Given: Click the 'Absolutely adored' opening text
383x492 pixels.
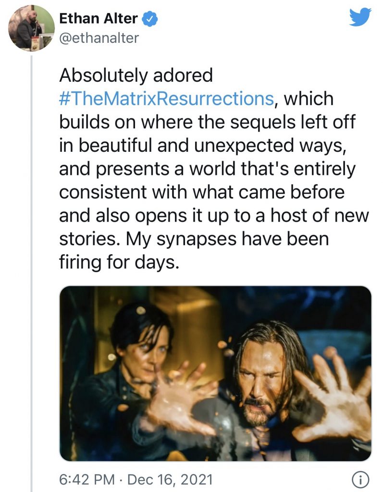Looking at the screenshot, I should tap(136, 75).
